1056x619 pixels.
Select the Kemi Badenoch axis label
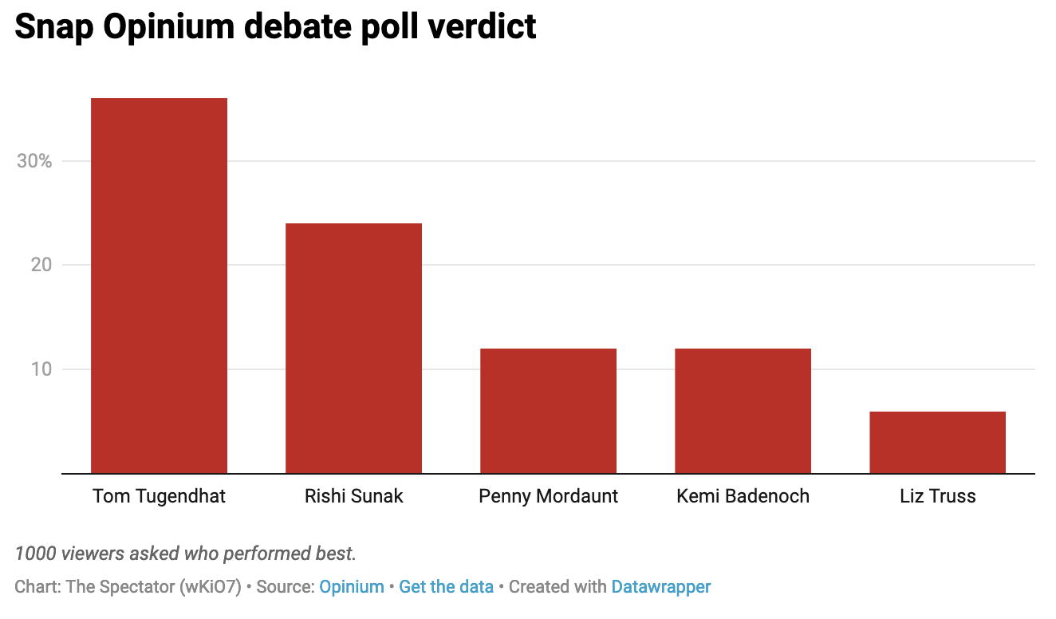pyautogui.click(x=743, y=496)
